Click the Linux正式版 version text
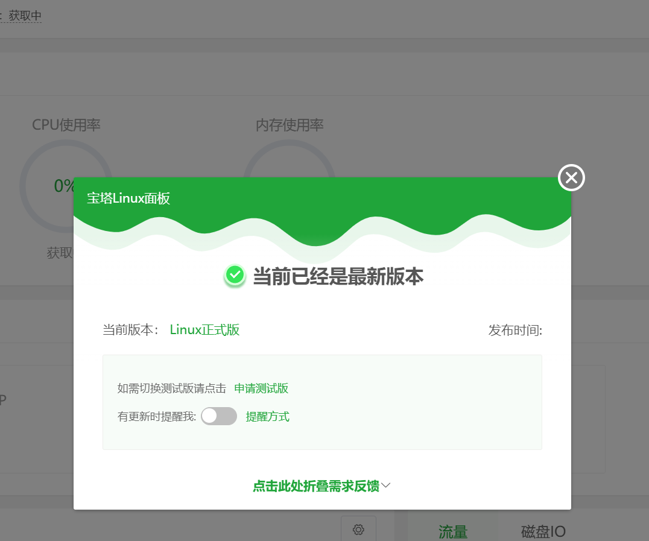This screenshot has width=649, height=541. coord(204,330)
